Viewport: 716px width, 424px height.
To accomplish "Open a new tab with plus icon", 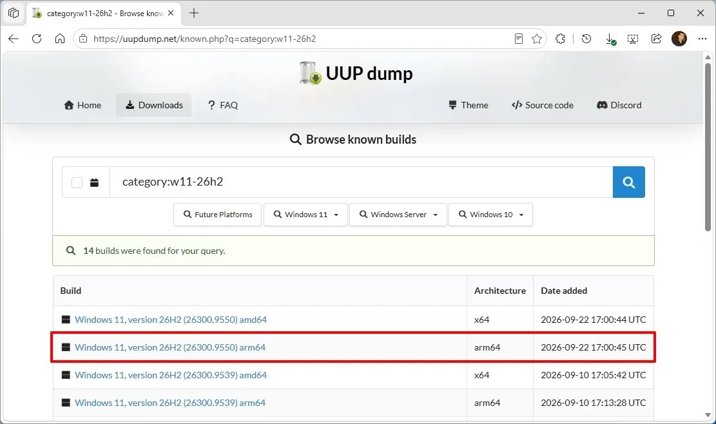I will 194,14.
